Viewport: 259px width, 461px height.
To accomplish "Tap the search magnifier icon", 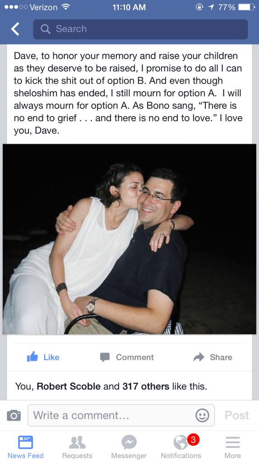I will 45,29.
